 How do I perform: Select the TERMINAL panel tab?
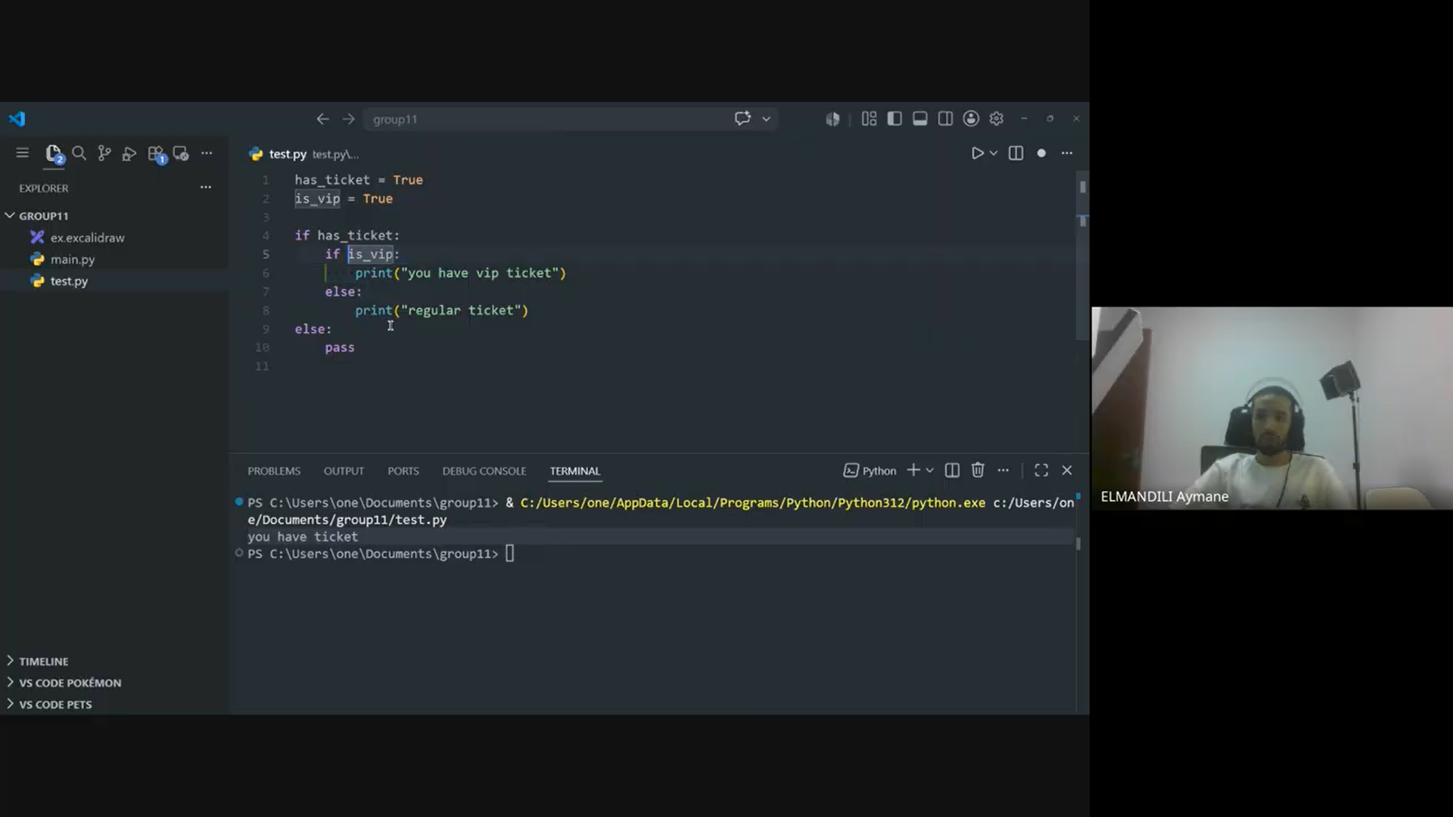point(575,471)
